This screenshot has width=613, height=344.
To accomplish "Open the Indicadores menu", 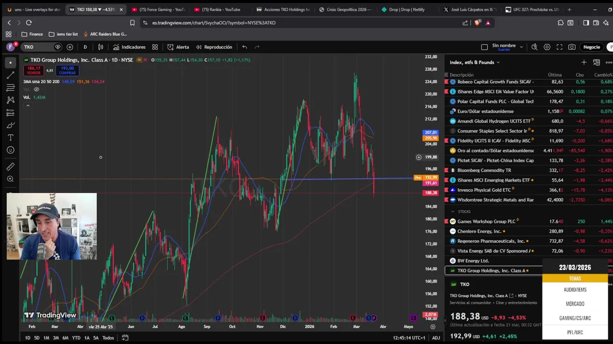I will tap(129, 47).
